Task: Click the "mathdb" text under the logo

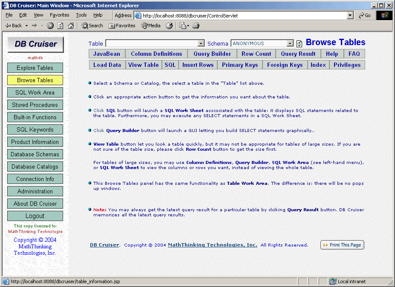Action: tap(35, 58)
